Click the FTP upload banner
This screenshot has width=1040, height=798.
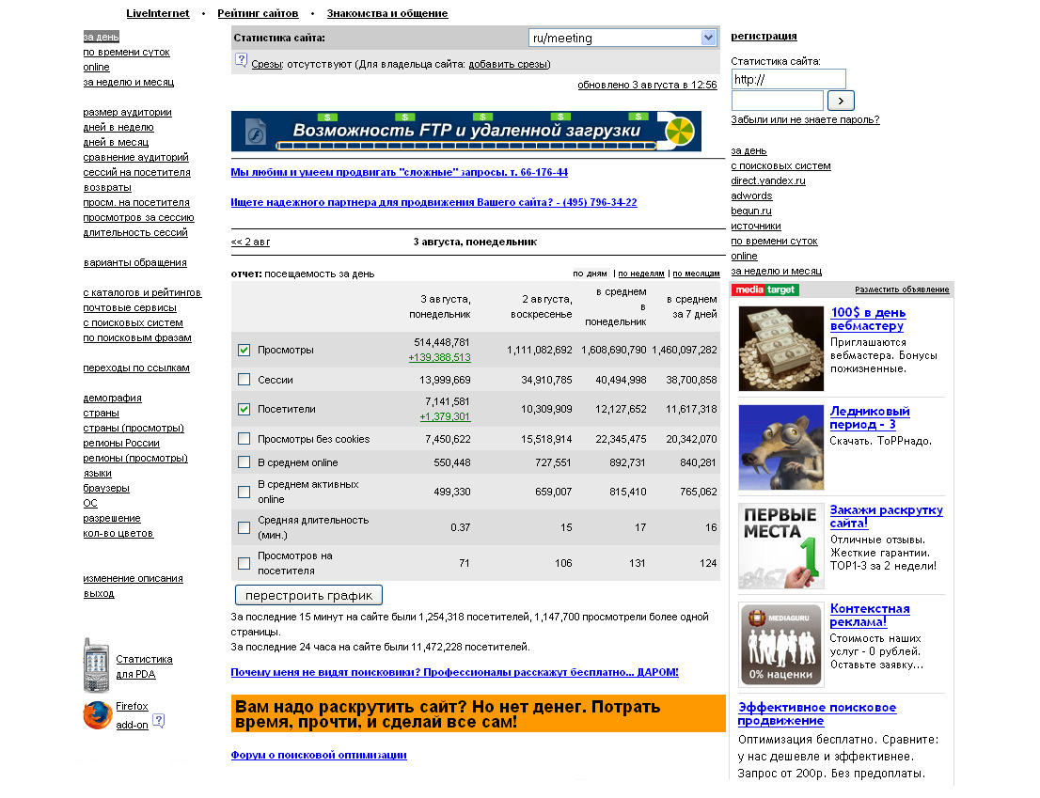465,132
